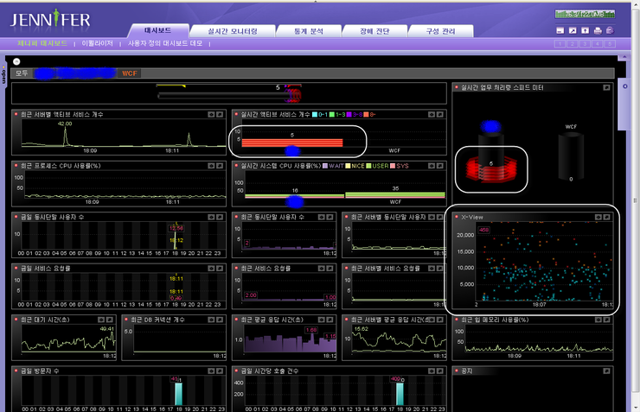
Task: Click the 금일 시간당 호출 건수 bar at hour 18
Action: tap(400, 394)
